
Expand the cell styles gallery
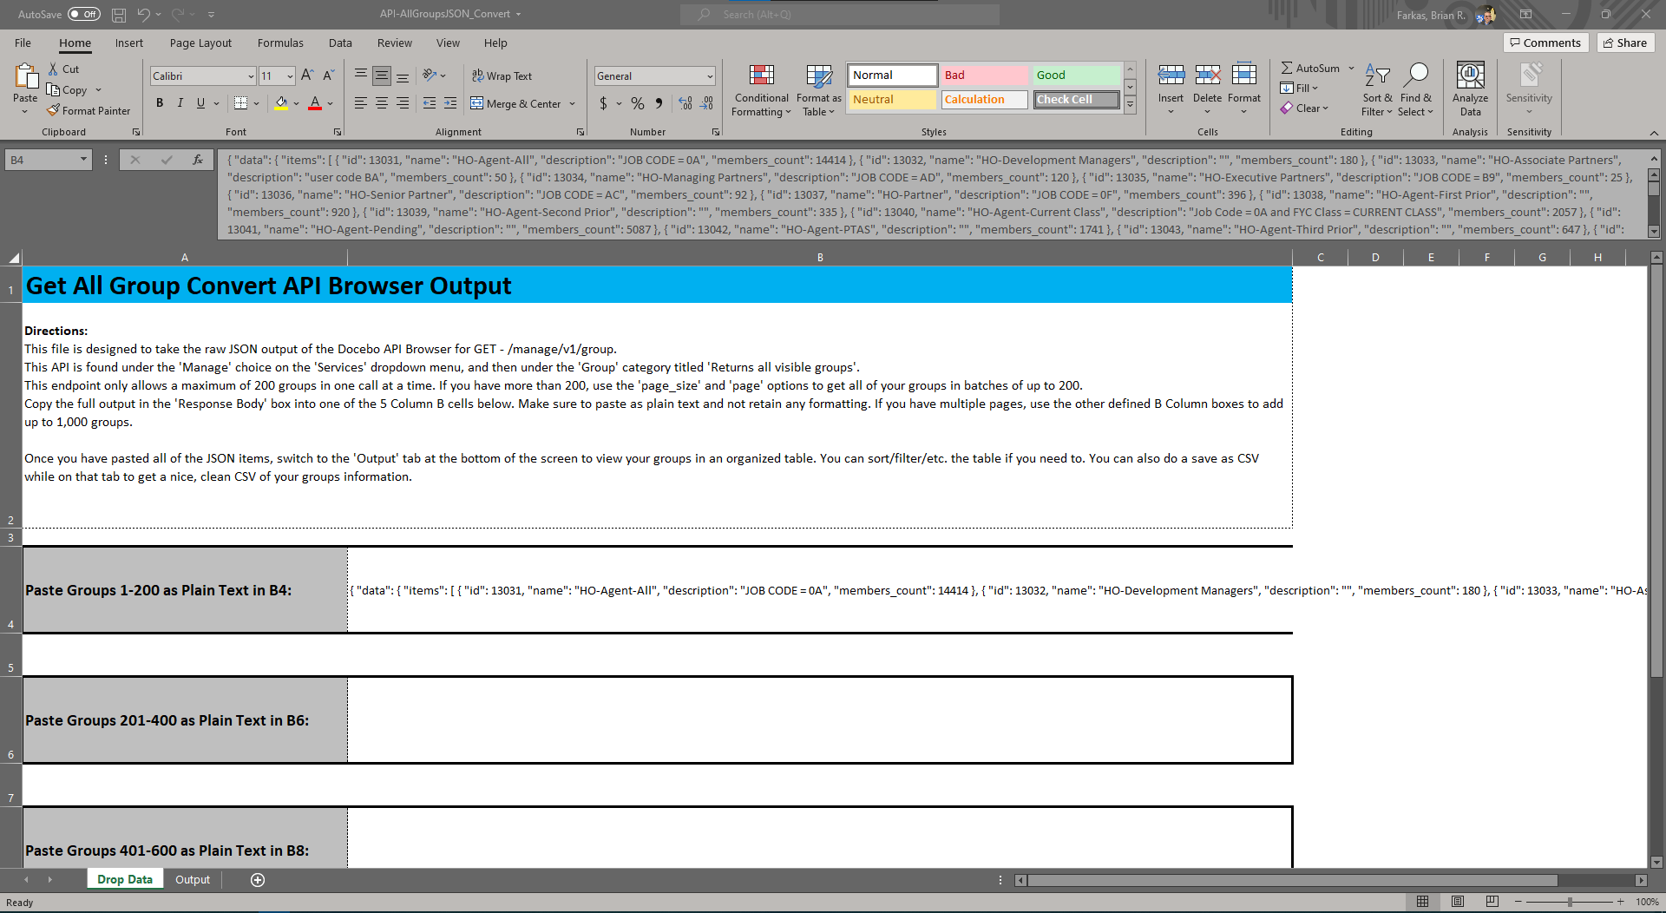1130,106
